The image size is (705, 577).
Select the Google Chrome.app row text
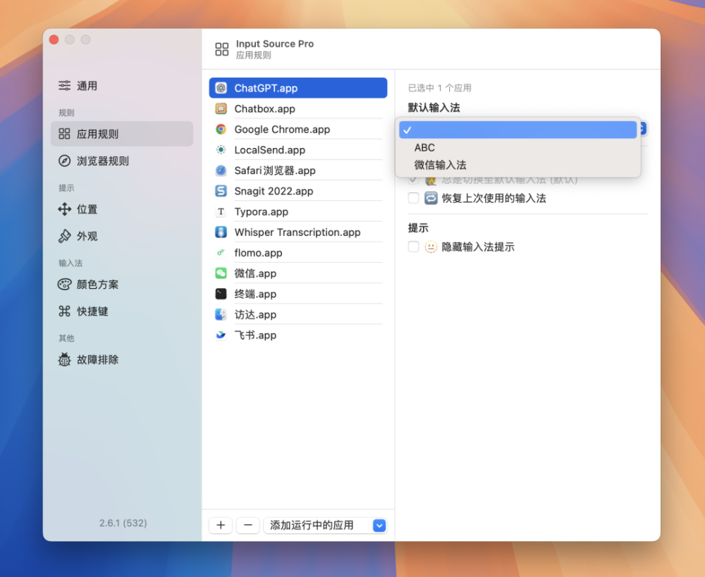coord(282,130)
